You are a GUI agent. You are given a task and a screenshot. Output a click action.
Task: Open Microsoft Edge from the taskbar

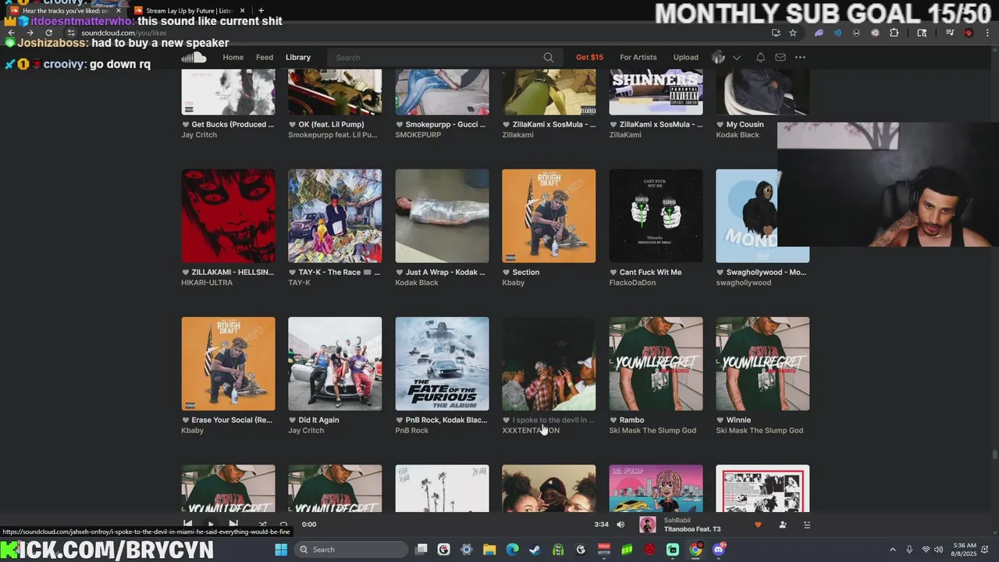[x=513, y=550]
